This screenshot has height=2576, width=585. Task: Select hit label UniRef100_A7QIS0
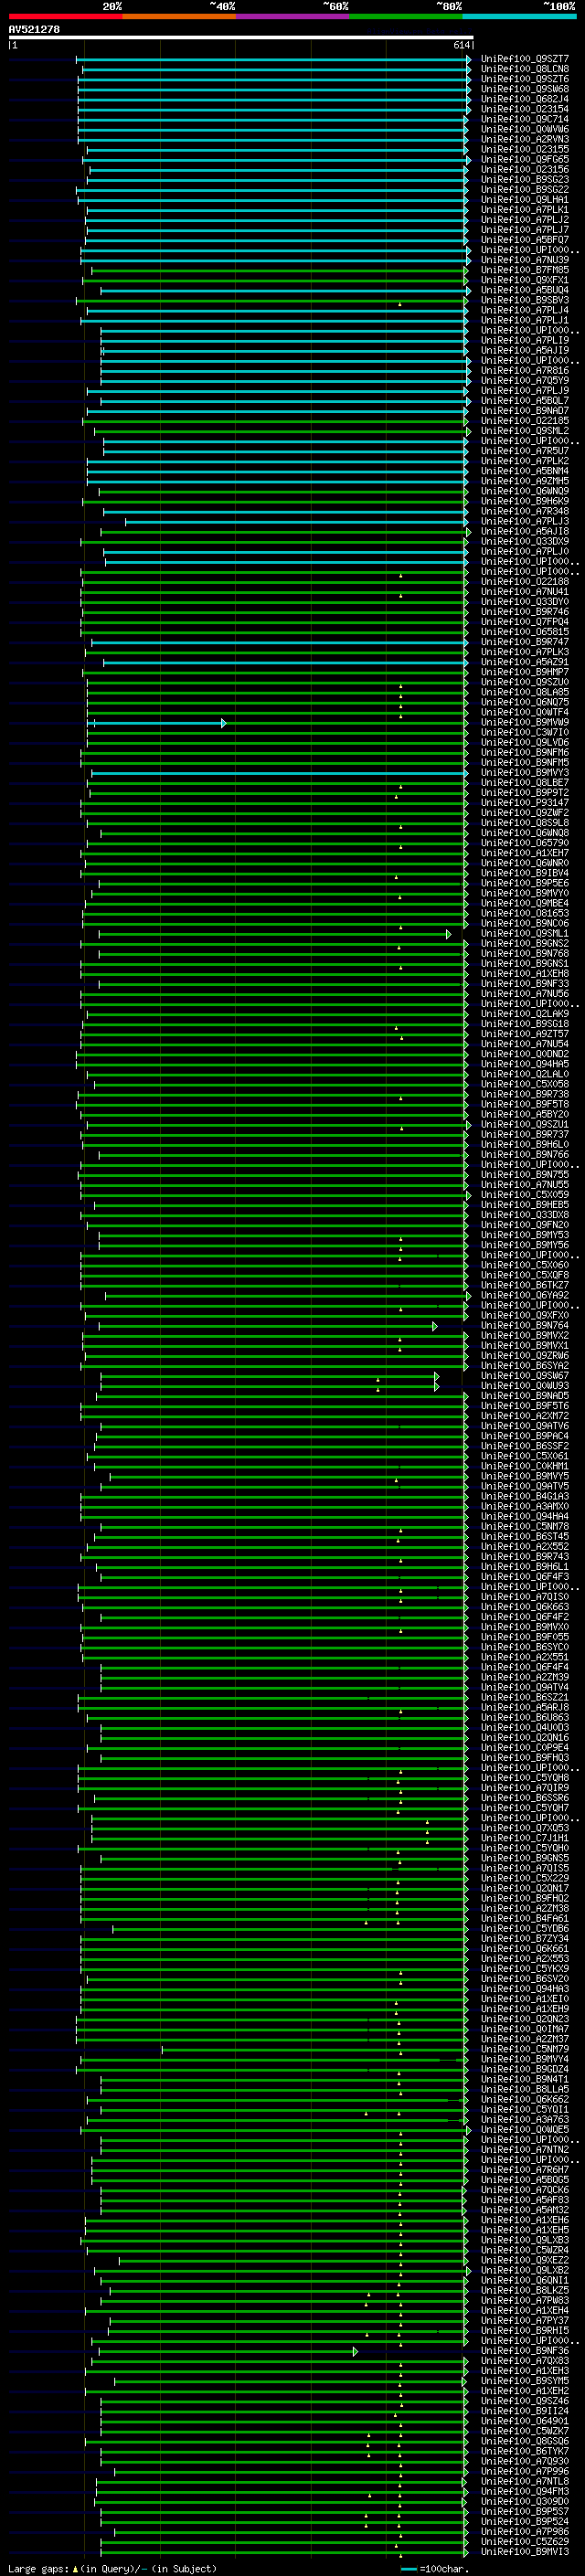click(525, 1597)
